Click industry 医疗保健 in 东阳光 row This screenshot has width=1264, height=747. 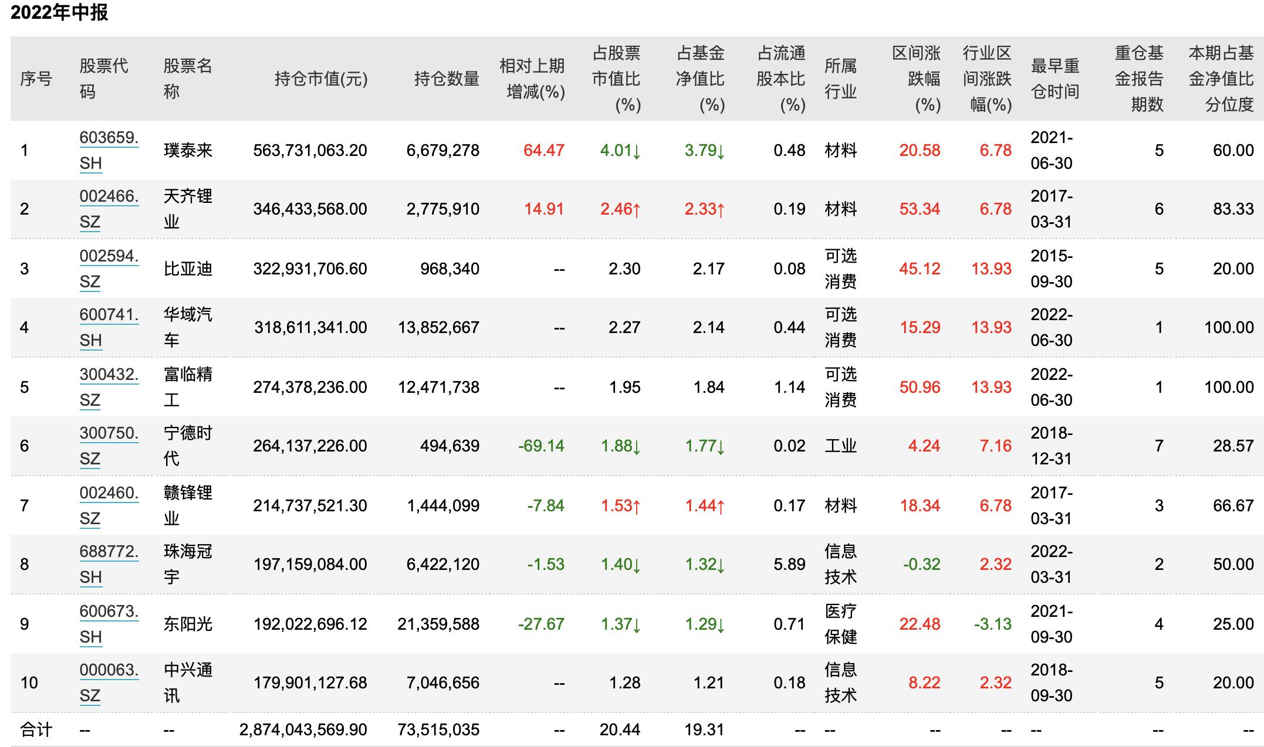coord(841,624)
